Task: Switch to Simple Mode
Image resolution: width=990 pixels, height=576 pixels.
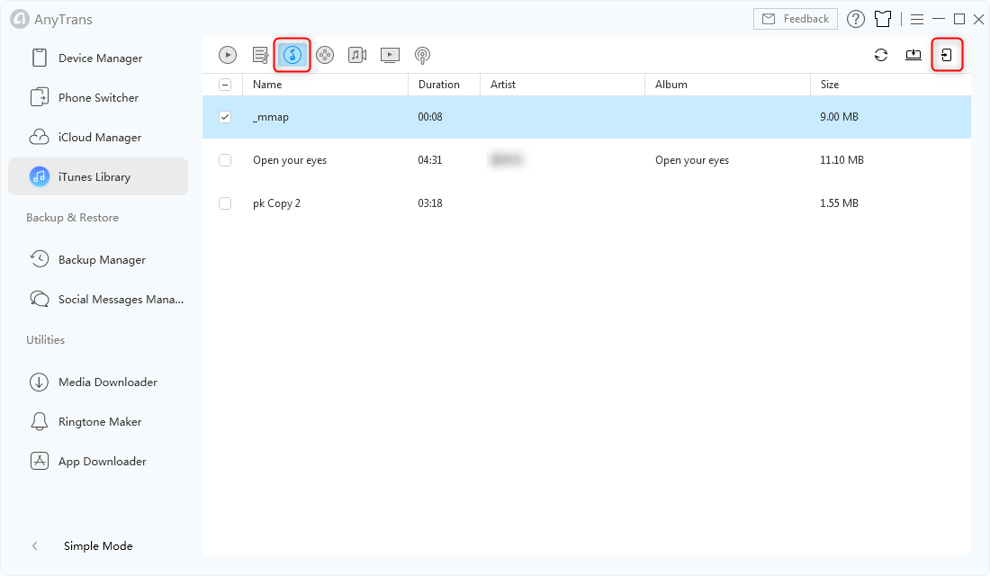Action: pos(98,545)
